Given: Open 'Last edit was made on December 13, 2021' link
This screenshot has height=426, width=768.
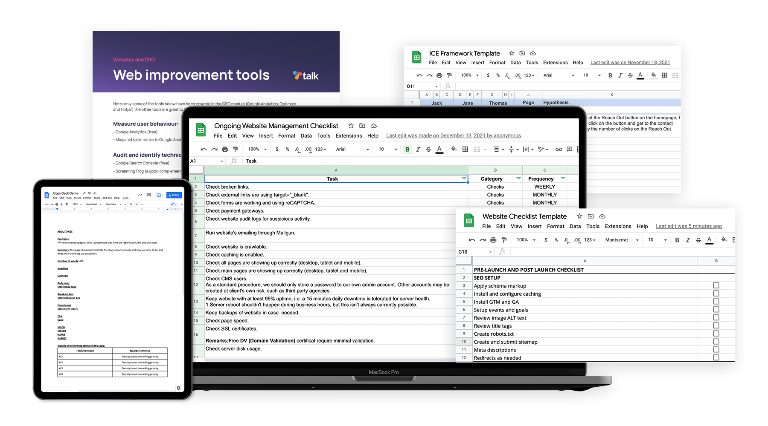Looking at the screenshot, I should click(x=454, y=136).
